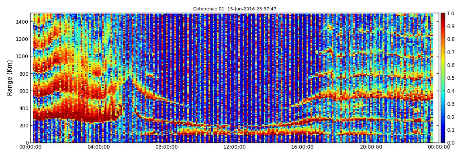Click the 0.6 colorbar tick label

coord(450,65)
